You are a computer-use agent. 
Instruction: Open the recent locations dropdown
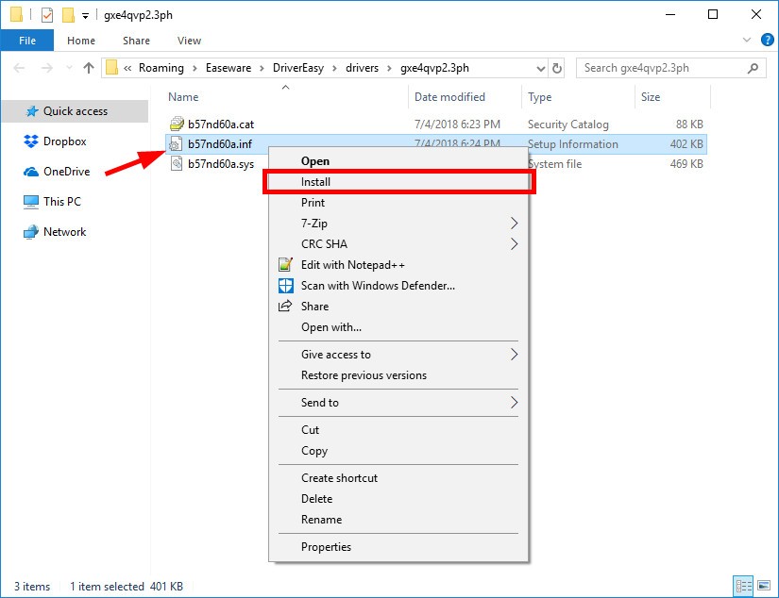coord(69,68)
